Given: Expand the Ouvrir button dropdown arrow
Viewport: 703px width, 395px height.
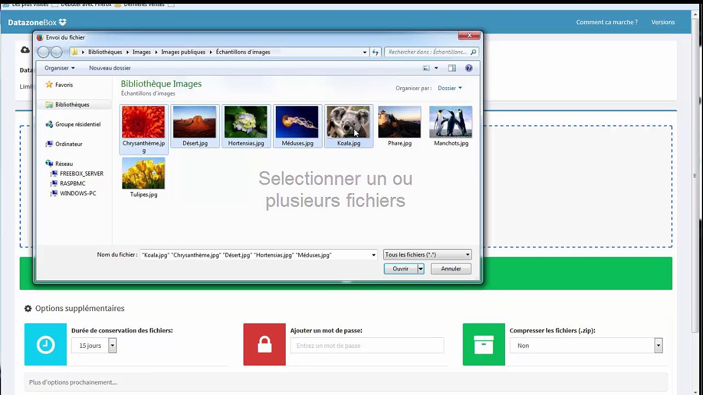Looking at the screenshot, I should coord(421,269).
